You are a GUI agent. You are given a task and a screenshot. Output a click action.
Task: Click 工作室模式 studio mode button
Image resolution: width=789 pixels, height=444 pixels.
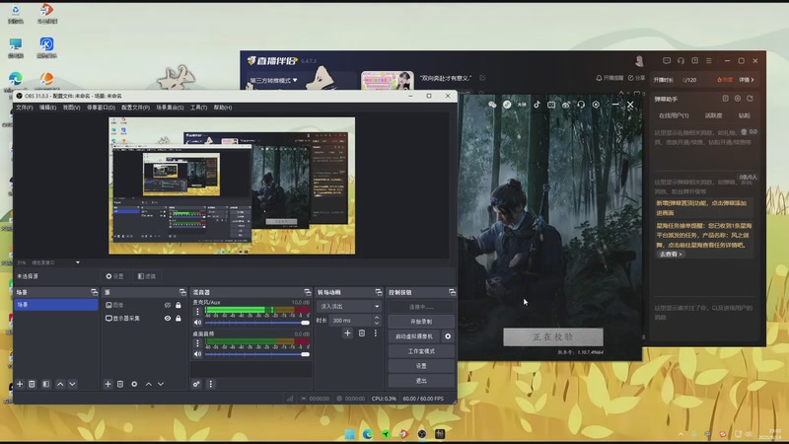click(421, 351)
